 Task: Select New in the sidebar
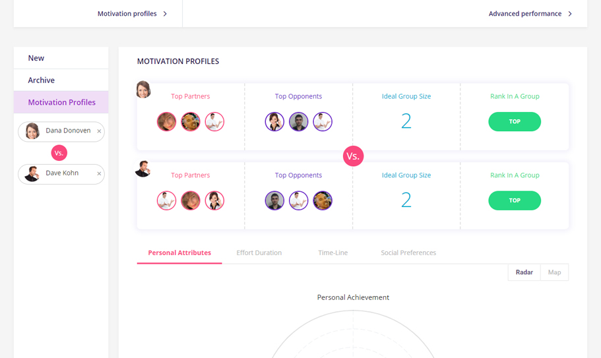click(x=36, y=58)
